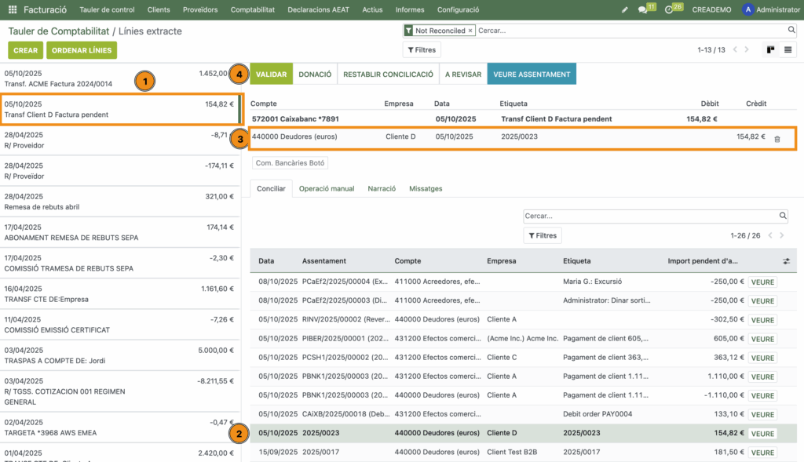Image resolution: width=804 pixels, height=462 pixels.
Task: Go to next page of reconcile entries
Action: (x=783, y=235)
